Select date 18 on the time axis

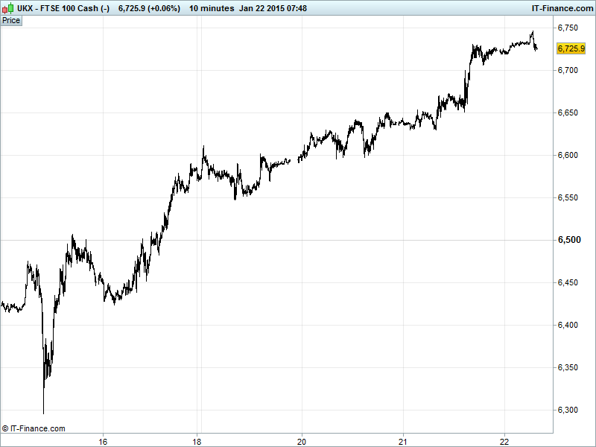pyautogui.click(x=198, y=440)
